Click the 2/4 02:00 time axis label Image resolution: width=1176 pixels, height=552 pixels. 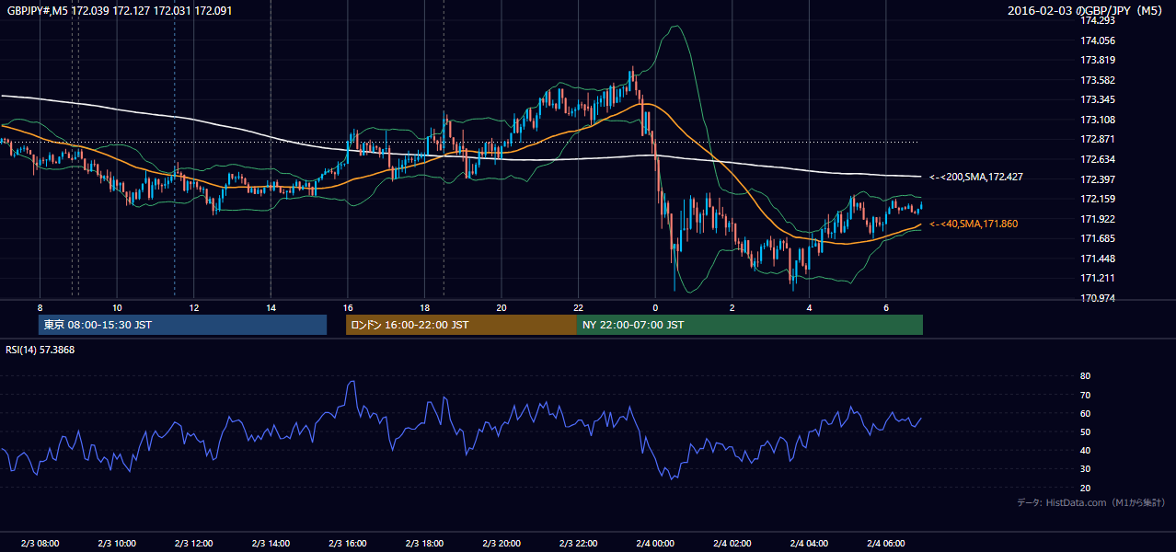(x=732, y=543)
